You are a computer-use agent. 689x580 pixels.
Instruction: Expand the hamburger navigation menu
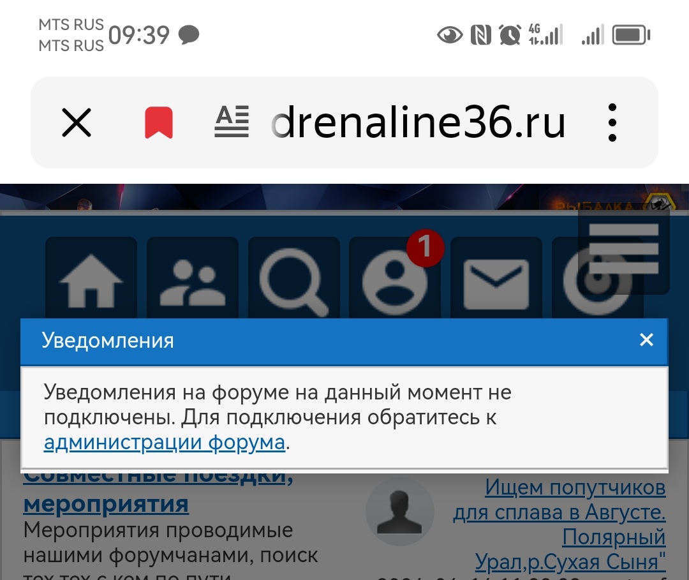tap(624, 251)
